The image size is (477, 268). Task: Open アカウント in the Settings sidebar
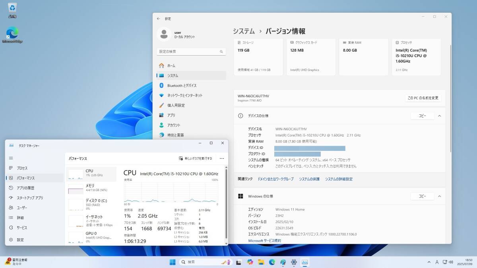pos(191,125)
